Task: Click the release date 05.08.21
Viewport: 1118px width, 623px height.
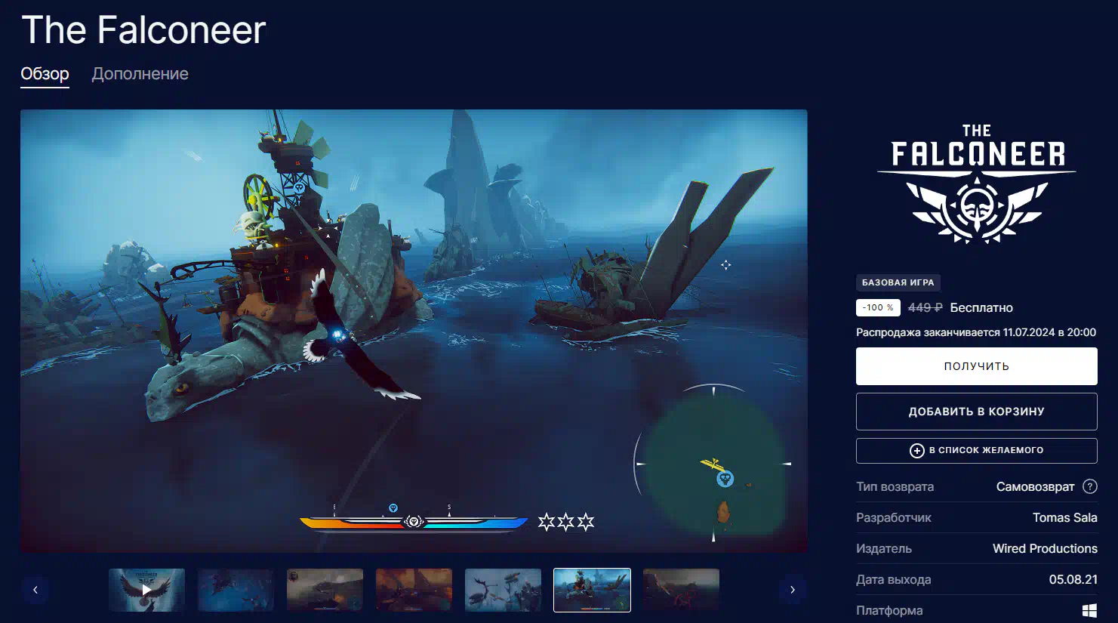Action: pyautogui.click(x=1073, y=579)
